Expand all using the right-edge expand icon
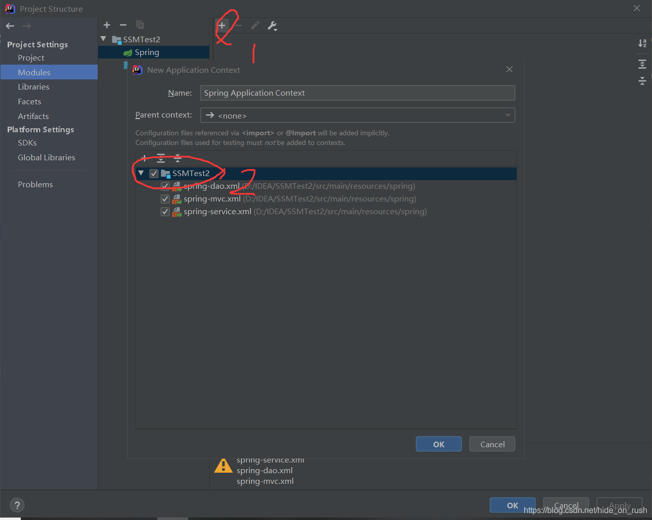Viewport: 652px width, 520px height. coord(642,64)
